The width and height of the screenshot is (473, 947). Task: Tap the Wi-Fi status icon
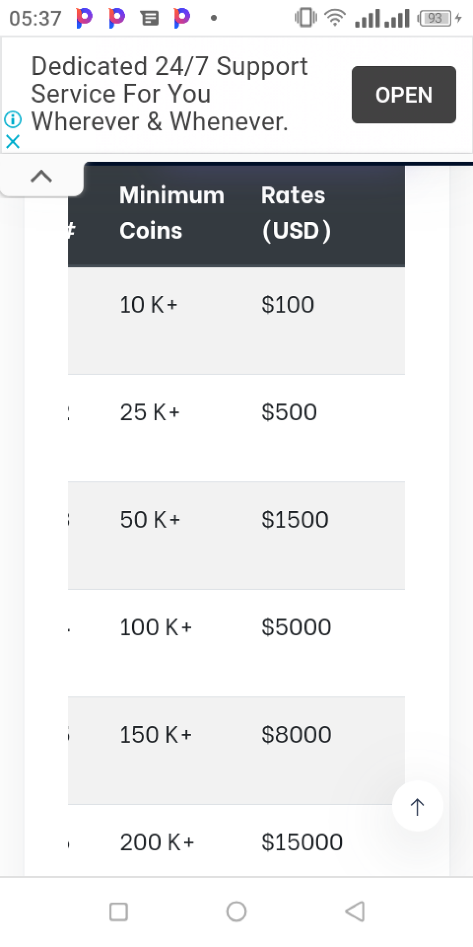click(335, 18)
